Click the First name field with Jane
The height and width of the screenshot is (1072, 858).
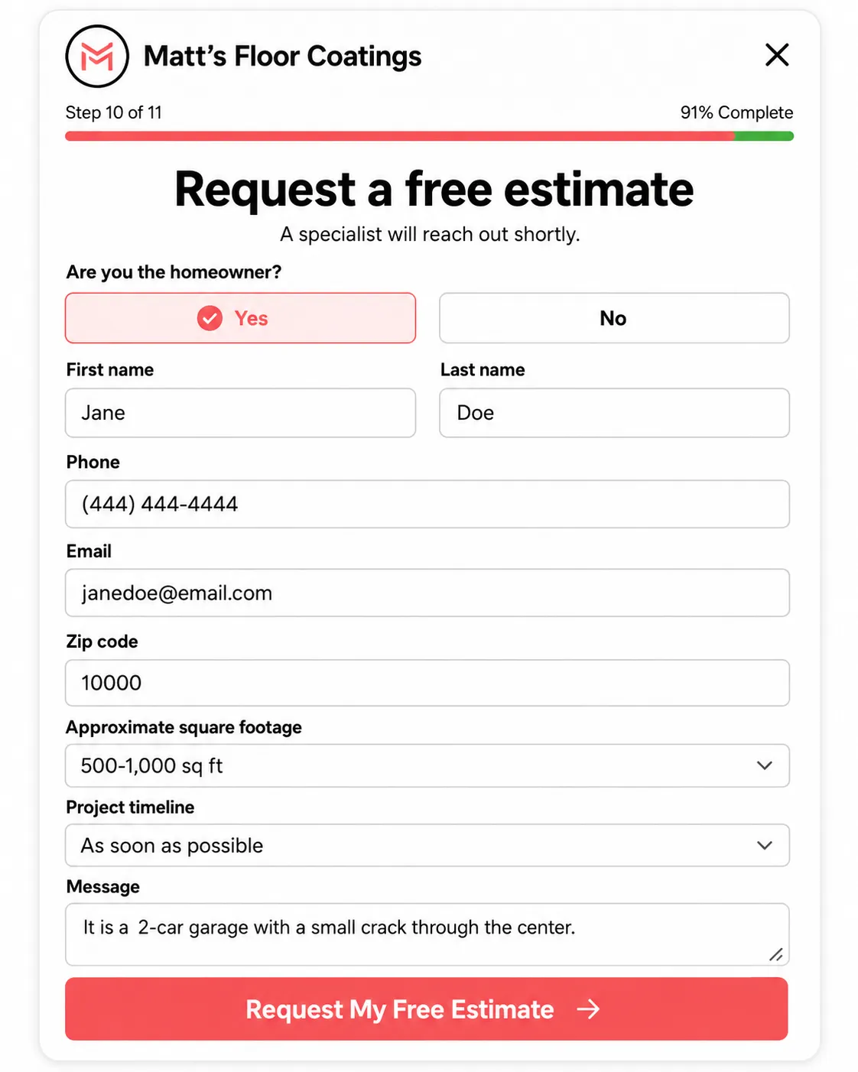click(240, 413)
